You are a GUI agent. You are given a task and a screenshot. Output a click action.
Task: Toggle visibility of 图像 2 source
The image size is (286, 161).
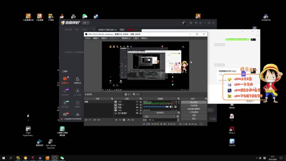[137, 104]
